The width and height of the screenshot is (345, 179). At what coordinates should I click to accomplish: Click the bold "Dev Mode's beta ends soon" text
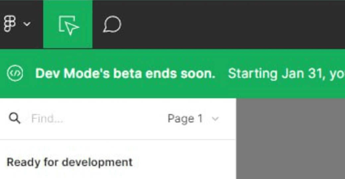point(125,74)
